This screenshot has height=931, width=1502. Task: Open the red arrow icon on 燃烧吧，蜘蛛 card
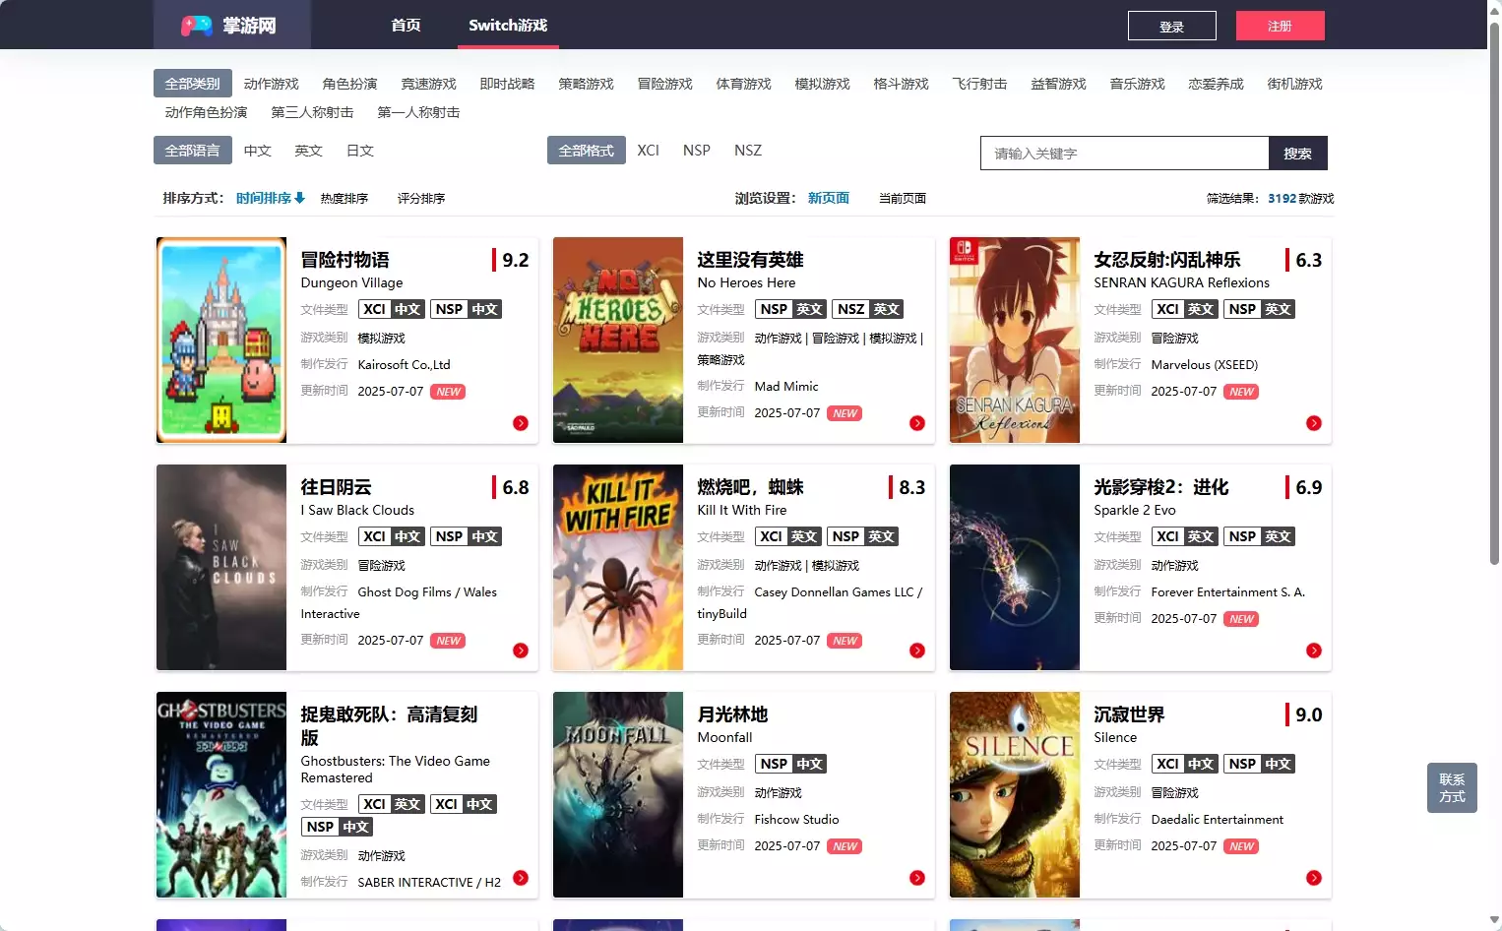click(x=917, y=651)
